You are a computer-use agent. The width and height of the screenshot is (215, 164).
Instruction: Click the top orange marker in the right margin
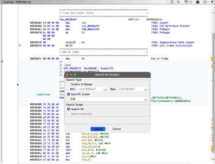tap(212, 59)
